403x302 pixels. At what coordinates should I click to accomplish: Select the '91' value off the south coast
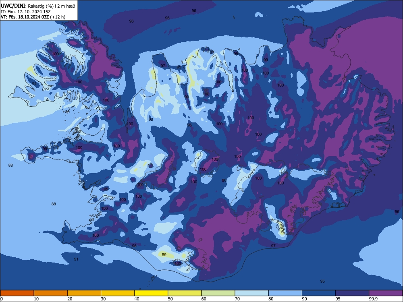pos(76,259)
